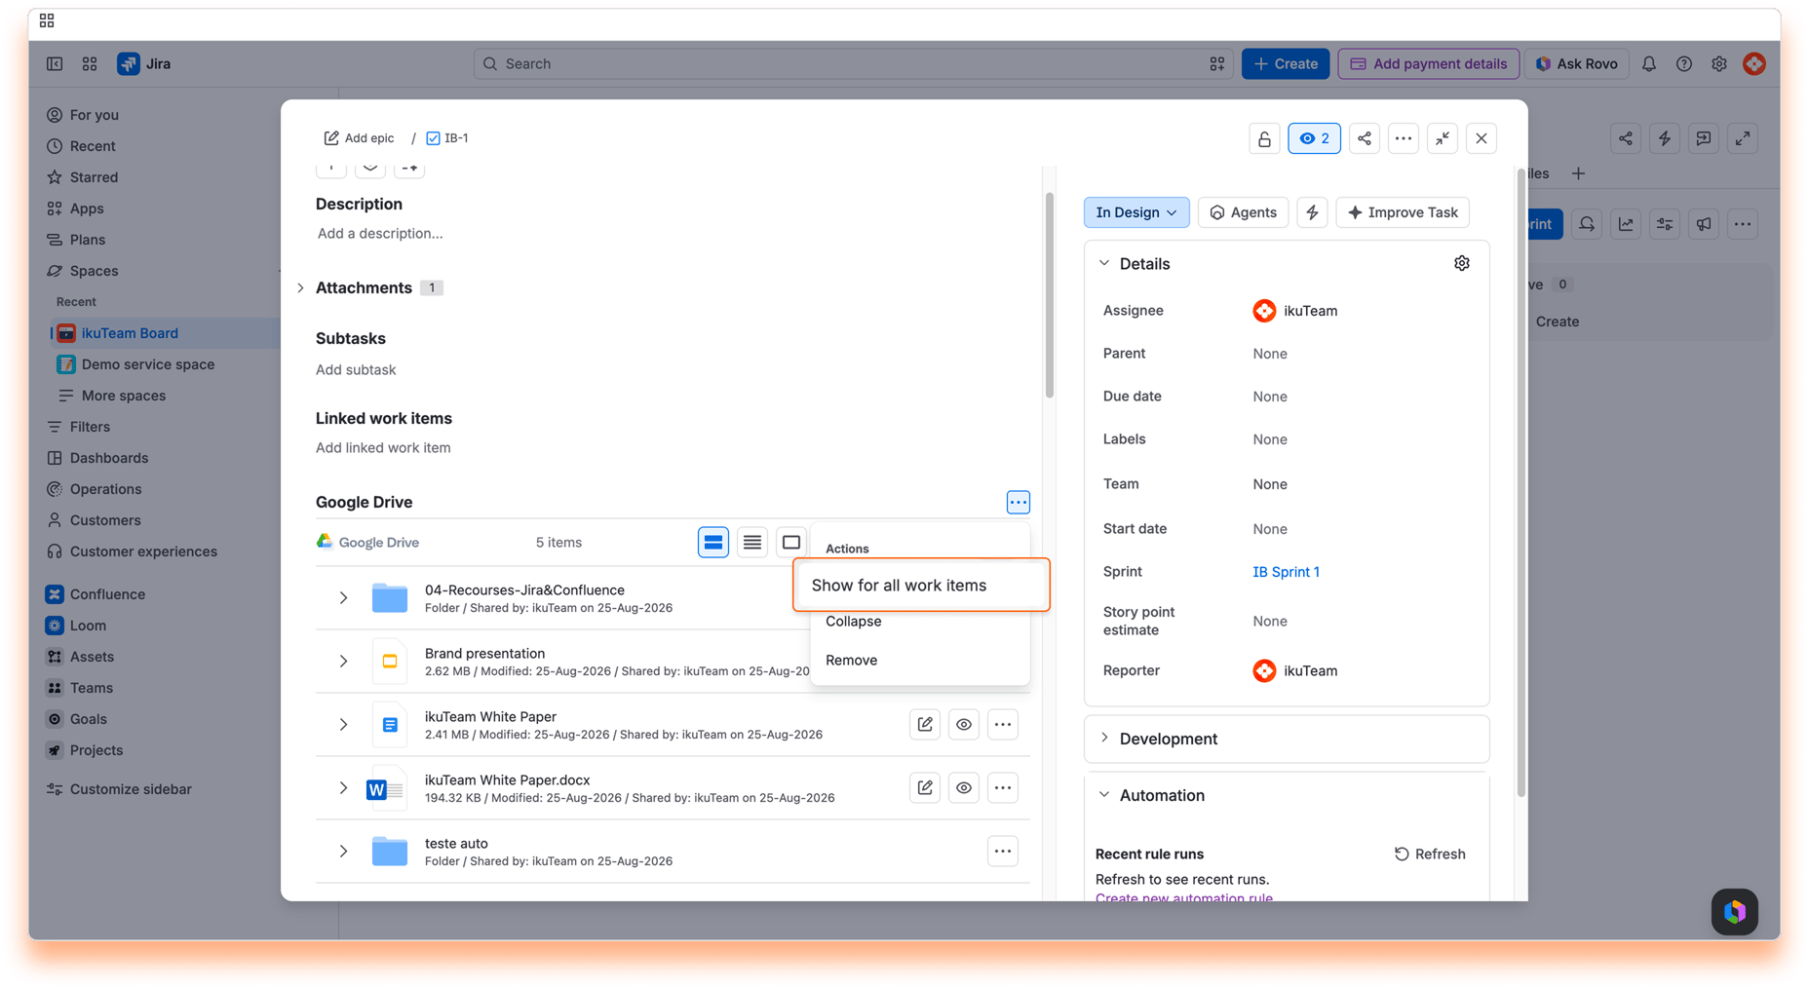Switch Google Drive to the detailed list view
The width and height of the screenshot is (1809, 988).
tap(713, 542)
